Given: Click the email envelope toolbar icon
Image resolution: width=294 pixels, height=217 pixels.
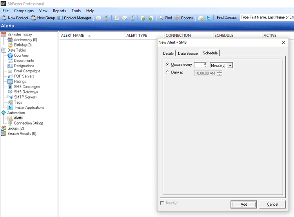Looking at the screenshot, I should (99, 18).
